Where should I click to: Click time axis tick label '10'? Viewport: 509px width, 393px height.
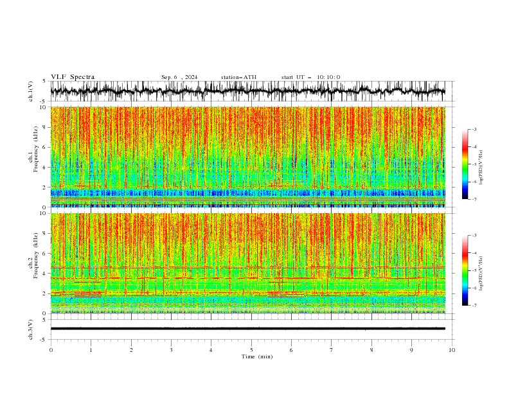click(452, 350)
